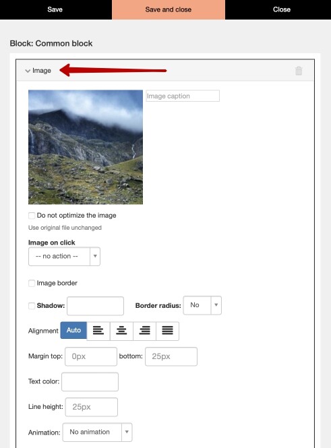Delete the Image section with trash icon

point(299,71)
